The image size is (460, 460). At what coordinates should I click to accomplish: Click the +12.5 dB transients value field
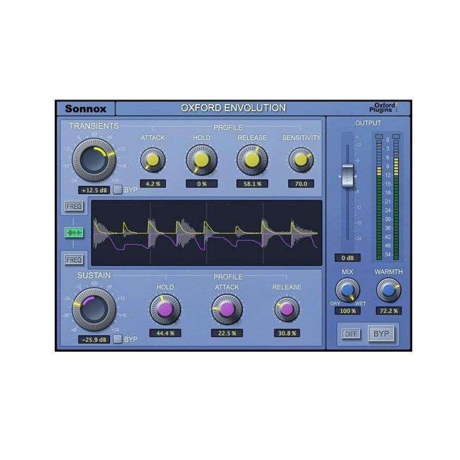(x=94, y=190)
